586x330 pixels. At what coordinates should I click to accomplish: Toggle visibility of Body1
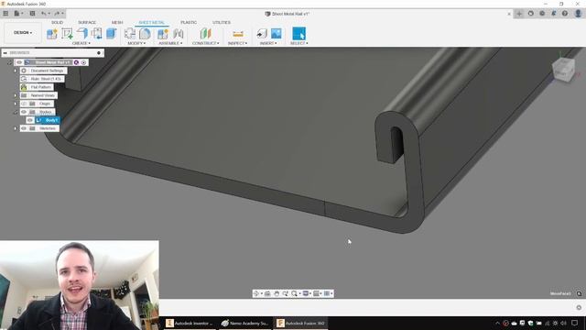click(30, 120)
